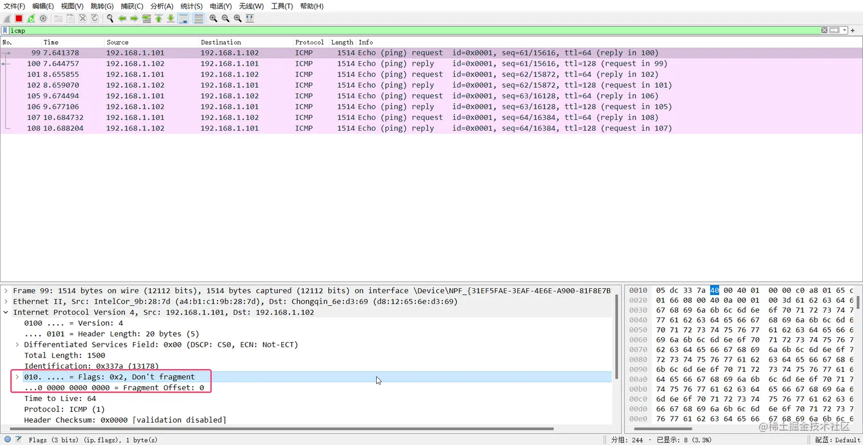Click the display filter field containing icmp
The height and width of the screenshot is (445, 863).
(x=414, y=30)
